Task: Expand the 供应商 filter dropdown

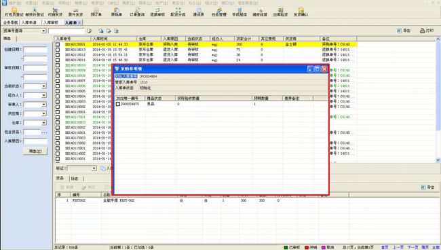Action: point(44,113)
